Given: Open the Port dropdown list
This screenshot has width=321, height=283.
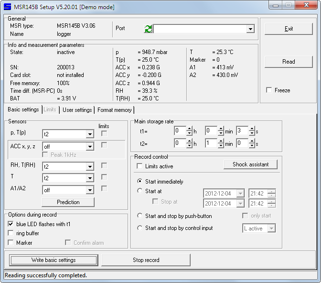Looking at the screenshot, I should 250,29.
